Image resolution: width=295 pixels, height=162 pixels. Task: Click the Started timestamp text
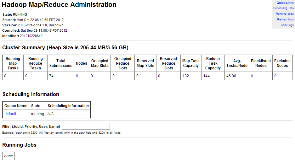coord(40,20)
